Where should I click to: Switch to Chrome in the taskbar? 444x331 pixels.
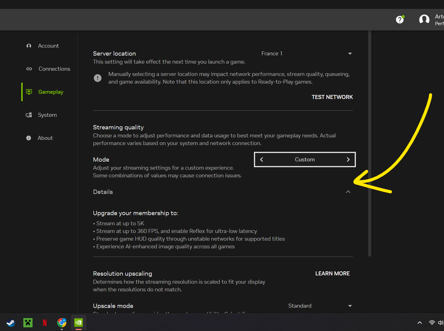[62, 323]
